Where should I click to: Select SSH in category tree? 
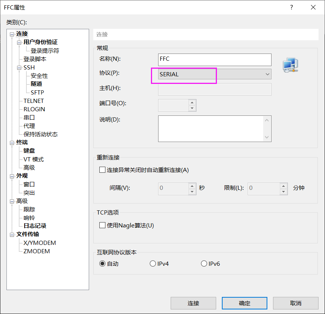click(x=29, y=68)
